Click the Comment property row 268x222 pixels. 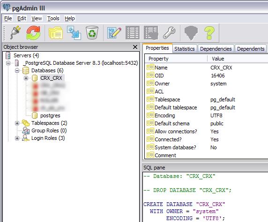207,155
